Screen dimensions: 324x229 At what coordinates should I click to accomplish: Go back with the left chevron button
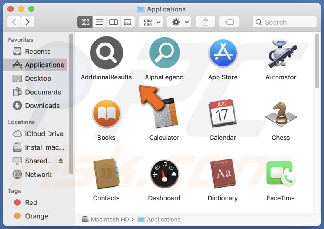pyautogui.click(x=14, y=22)
